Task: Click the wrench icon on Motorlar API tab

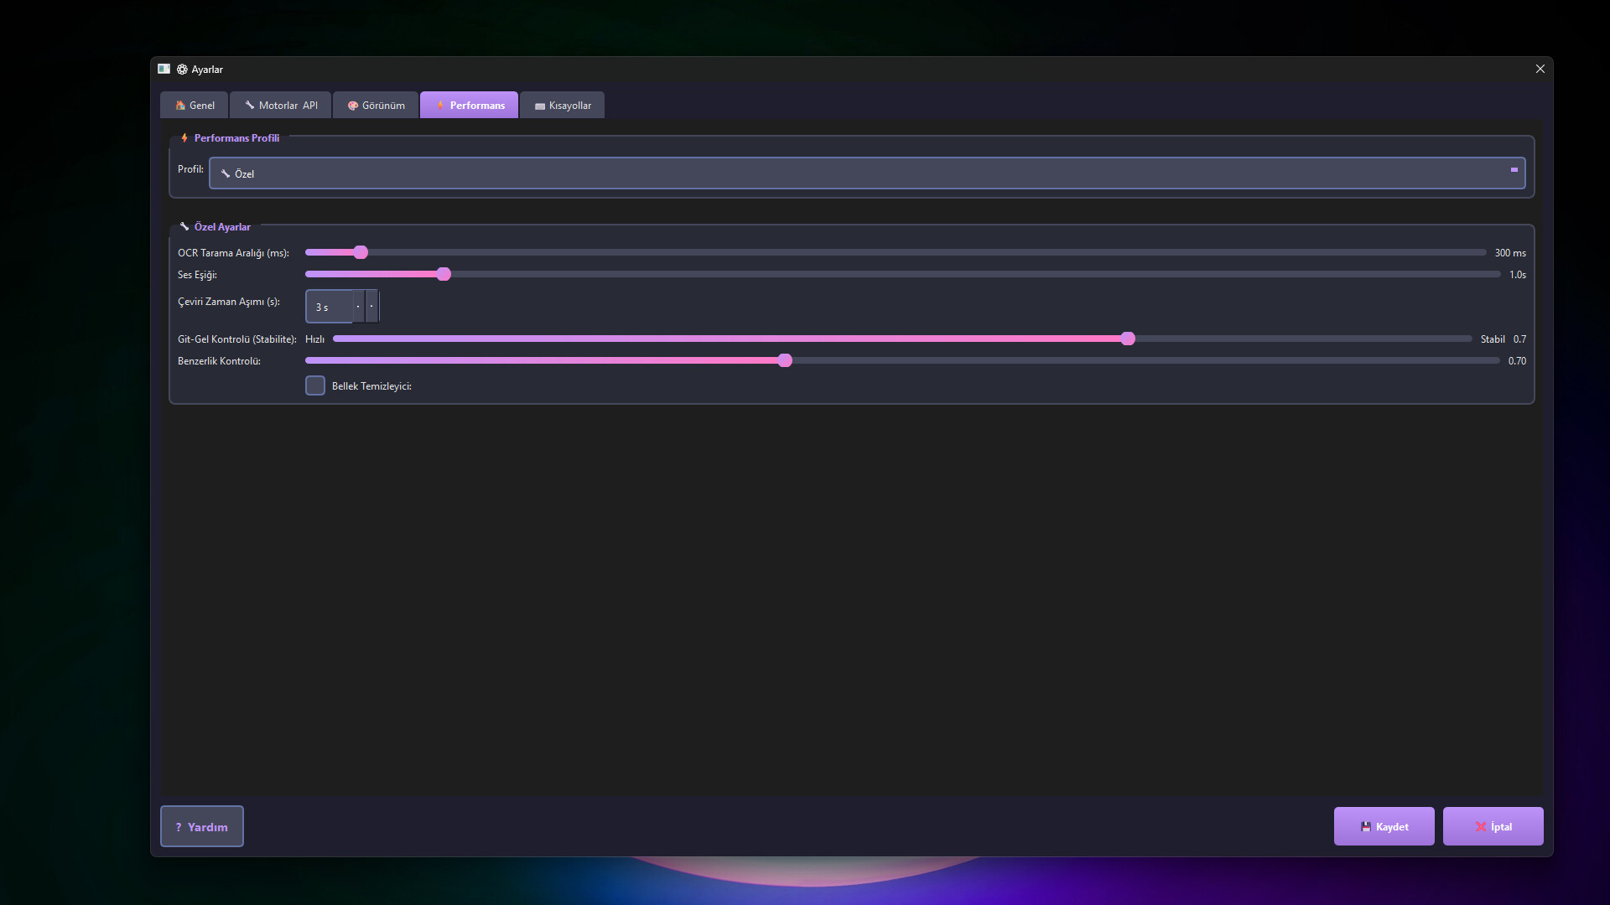Action: coord(250,106)
